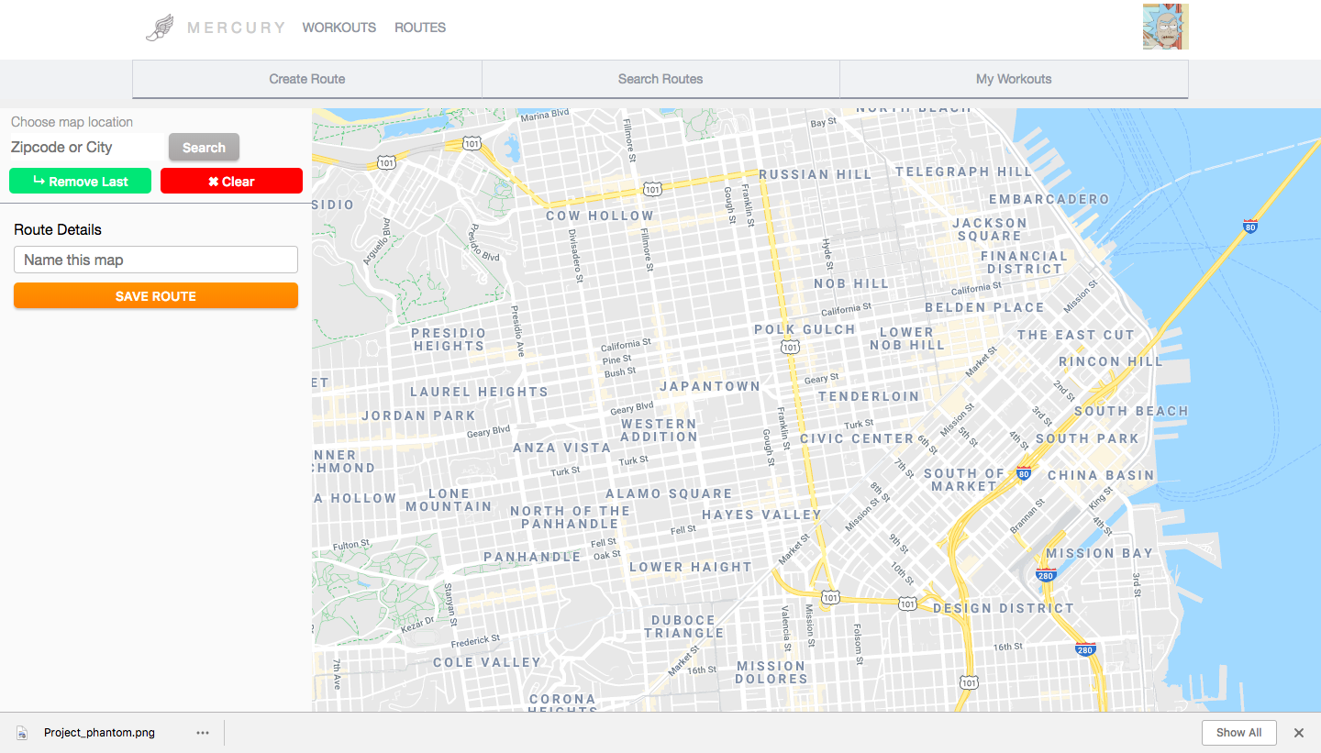Click the RUSSIAN HILL map label
This screenshot has height=753, width=1321.
tap(815, 174)
